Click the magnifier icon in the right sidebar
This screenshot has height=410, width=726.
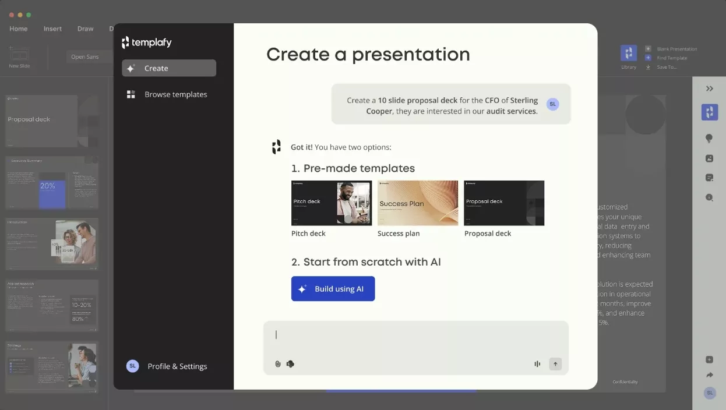point(709,197)
